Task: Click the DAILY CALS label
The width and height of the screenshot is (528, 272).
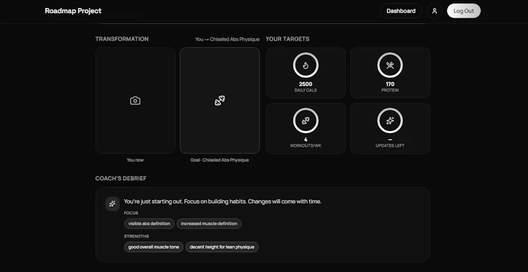Action: click(306, 90)
